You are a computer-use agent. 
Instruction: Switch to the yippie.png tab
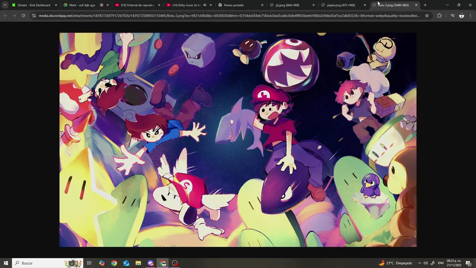click(x=340, y=5)
